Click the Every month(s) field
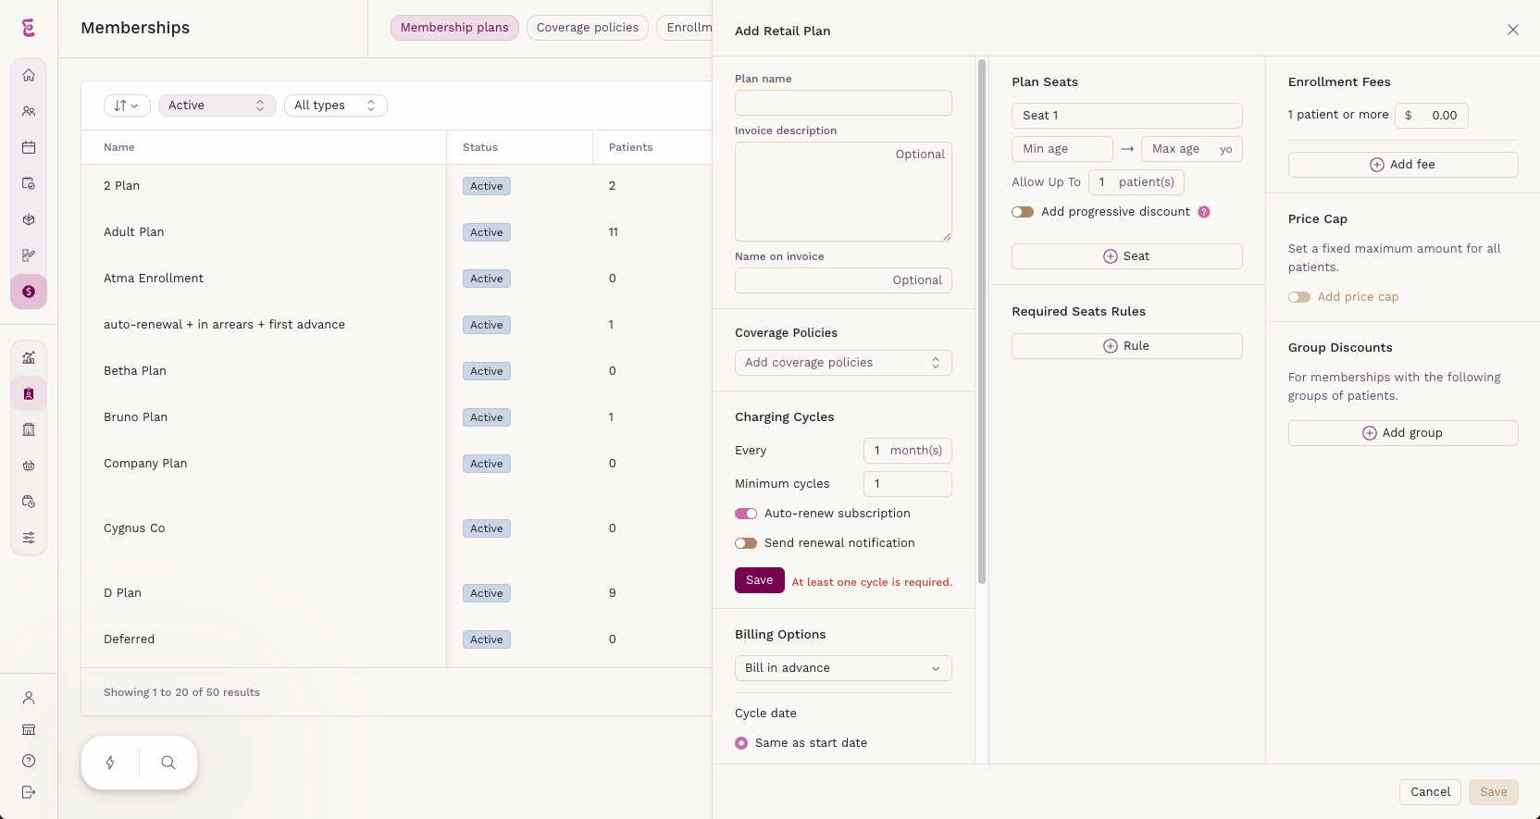Screen dimensions: 1540x819 tap(908, 451)
